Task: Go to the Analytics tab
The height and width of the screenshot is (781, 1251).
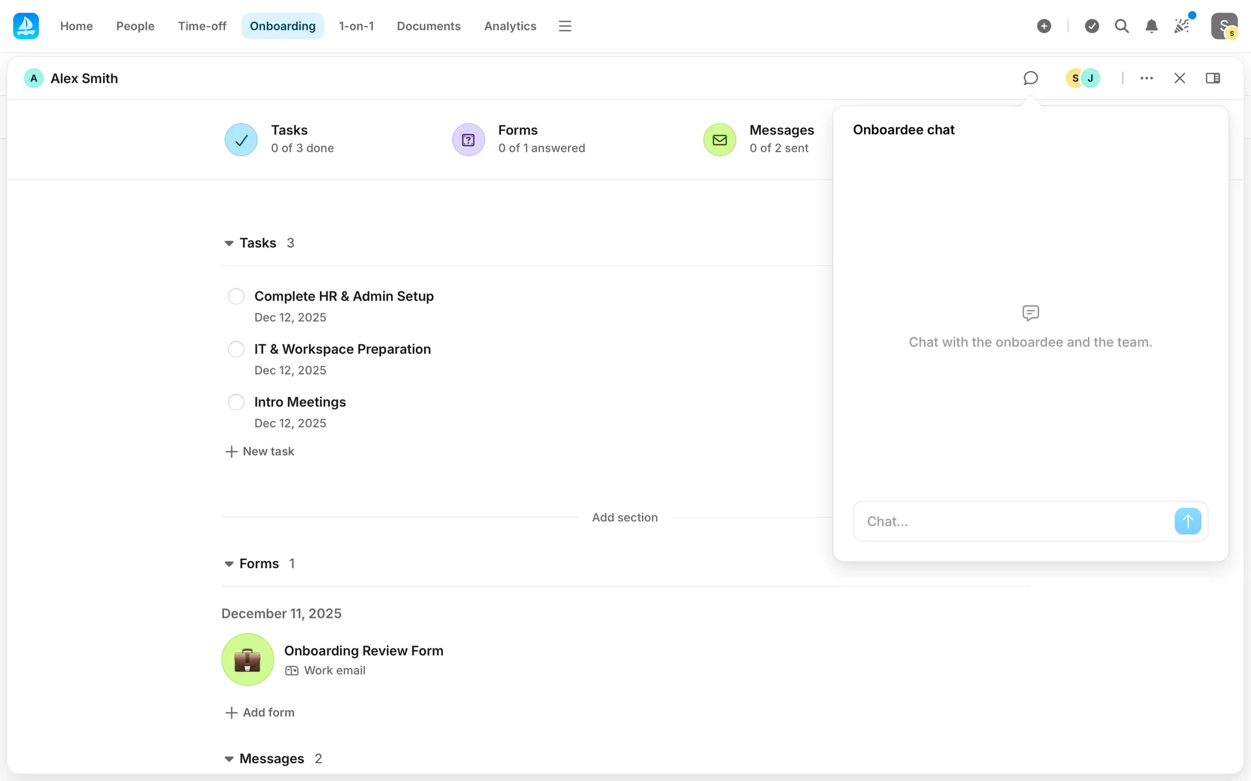Action: 510,26
